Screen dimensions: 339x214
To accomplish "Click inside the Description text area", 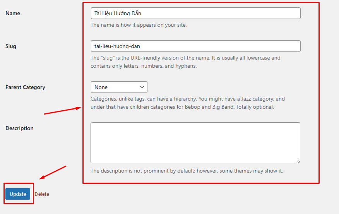I will 195,142.
